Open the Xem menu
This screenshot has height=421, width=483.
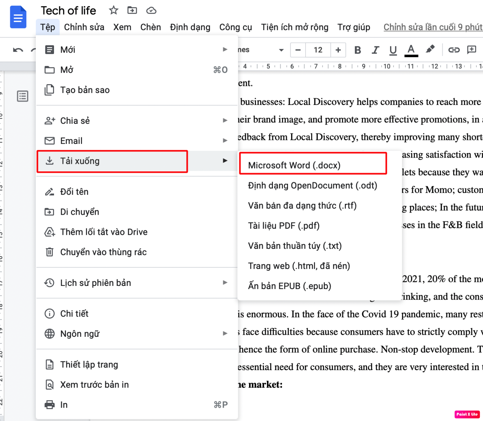[x=122, y=27]
